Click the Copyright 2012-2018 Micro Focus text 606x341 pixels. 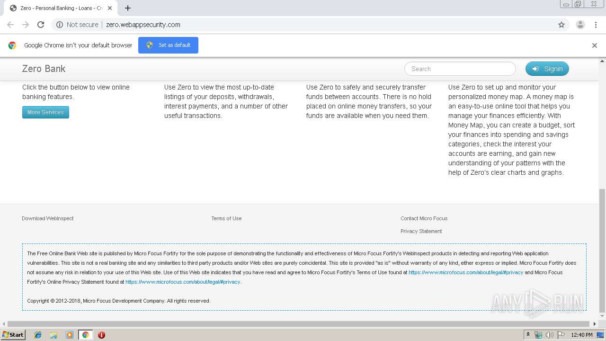coord(118,301)
